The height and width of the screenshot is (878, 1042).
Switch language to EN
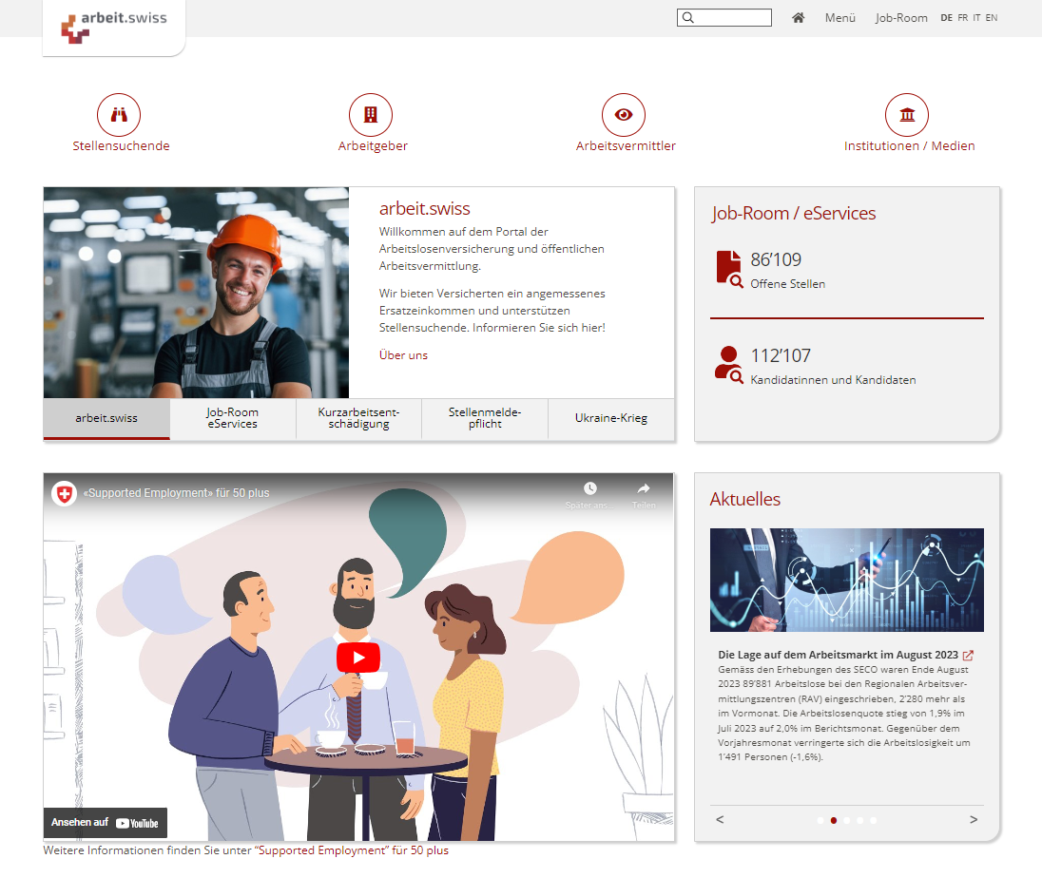point(992,18)
